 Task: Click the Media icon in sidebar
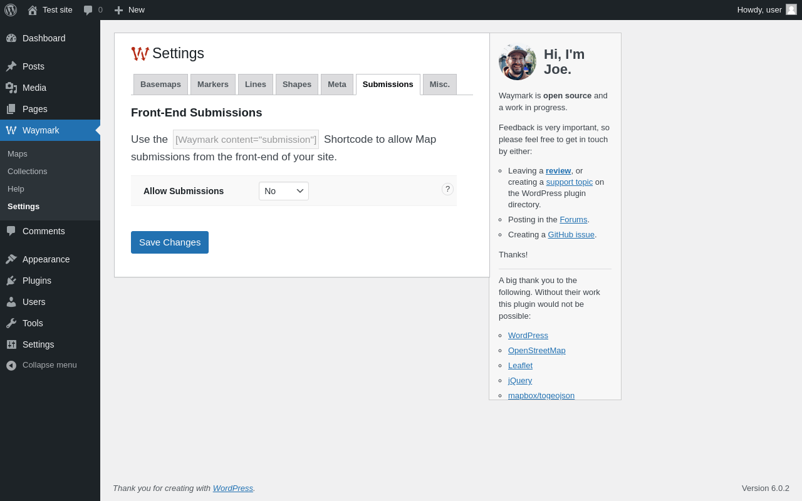pos(11,88)
